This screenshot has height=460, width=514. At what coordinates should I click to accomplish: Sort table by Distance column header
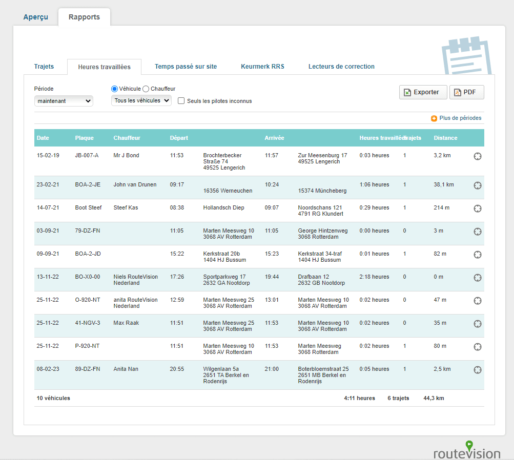(445, 138)
